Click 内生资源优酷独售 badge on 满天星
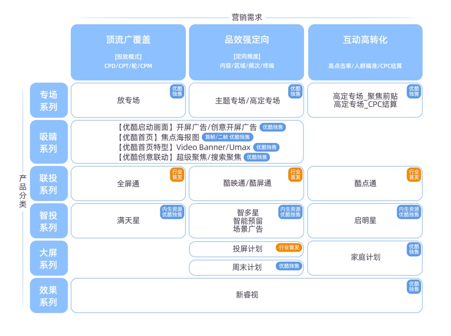 tap(172, 212)
